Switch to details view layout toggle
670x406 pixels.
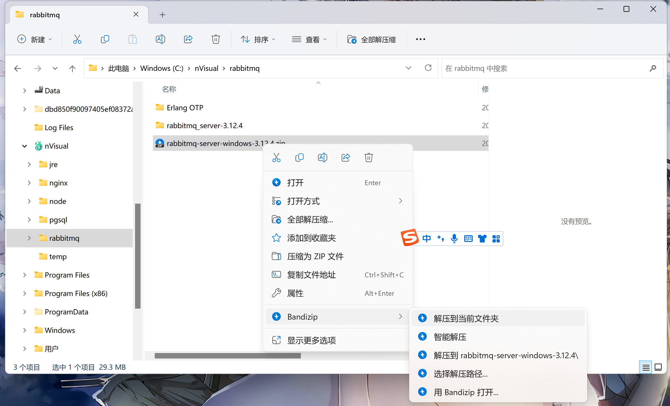coord(645,367)
